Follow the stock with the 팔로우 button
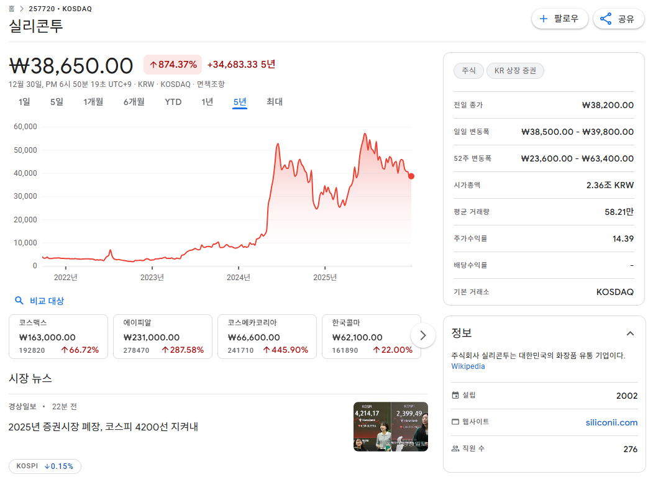 (560, 19)
